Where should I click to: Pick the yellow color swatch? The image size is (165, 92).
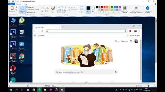click(110, 7)
